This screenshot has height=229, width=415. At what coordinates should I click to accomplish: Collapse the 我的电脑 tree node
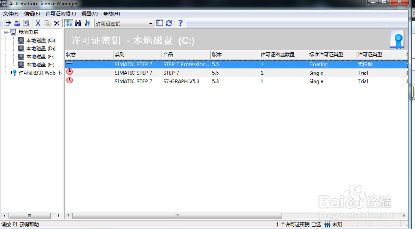tap(6, 32)
